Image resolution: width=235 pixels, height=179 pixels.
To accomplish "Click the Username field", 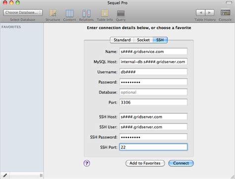I will point(153,72).
